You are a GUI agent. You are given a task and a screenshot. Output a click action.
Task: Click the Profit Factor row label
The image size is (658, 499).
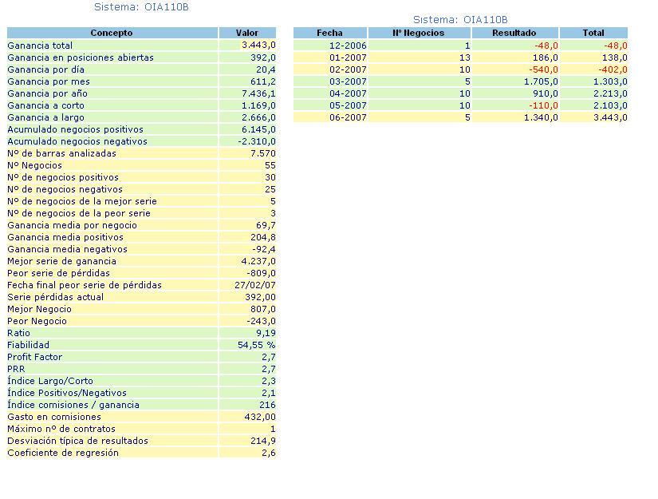[x=34, y=357]
